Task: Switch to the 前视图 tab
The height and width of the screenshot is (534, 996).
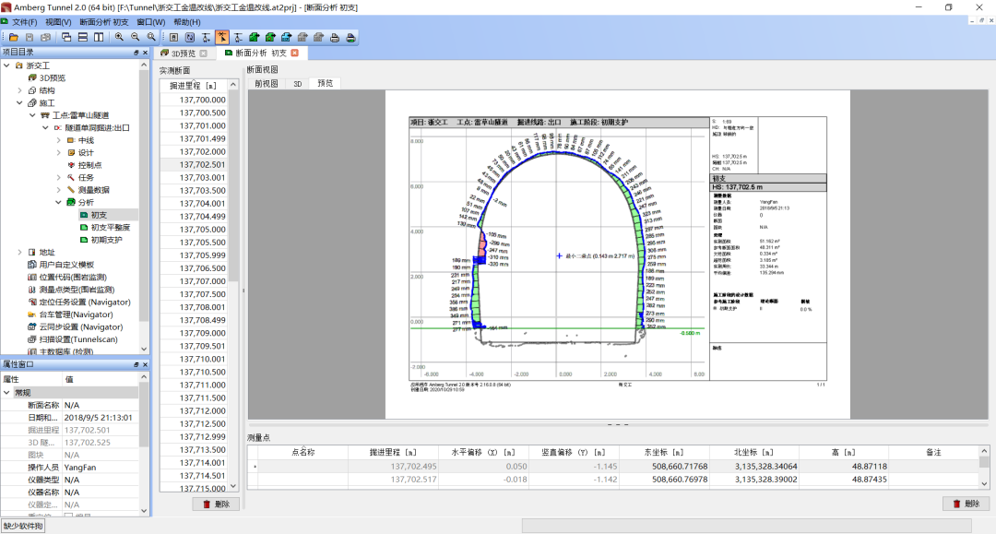Action: pyautogui.click(x=266, y=83)
